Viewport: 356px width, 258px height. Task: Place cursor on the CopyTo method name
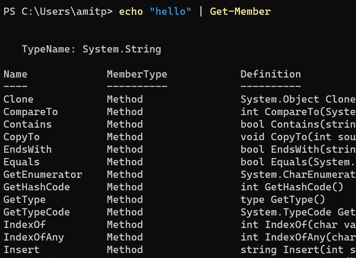click(22, 137)
